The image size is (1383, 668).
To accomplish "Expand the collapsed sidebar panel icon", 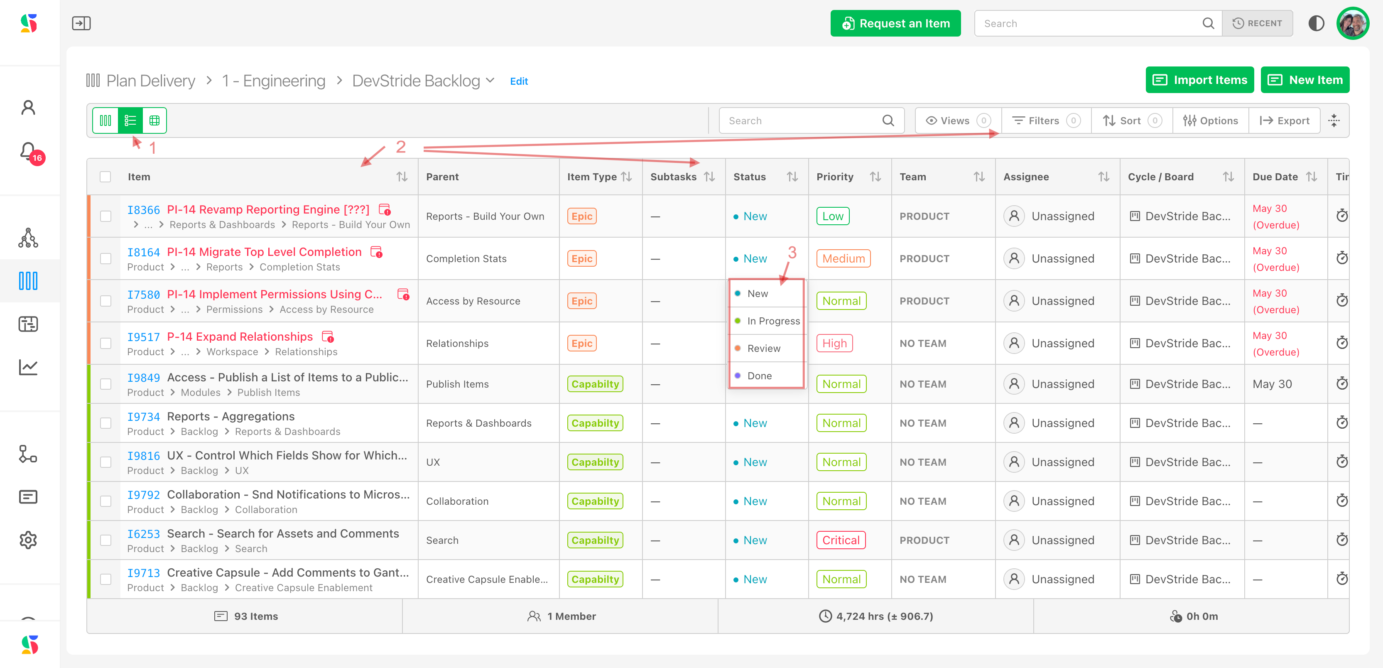I will point(81,23).
